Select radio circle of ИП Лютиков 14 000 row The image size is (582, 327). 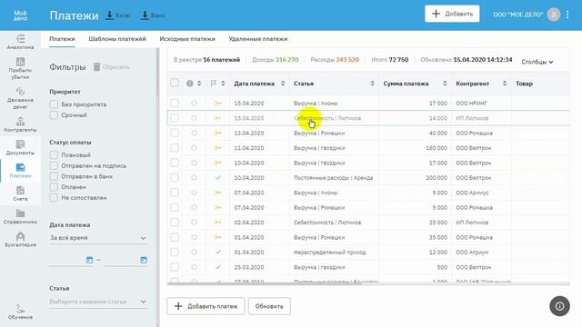(x=194, y=118)
